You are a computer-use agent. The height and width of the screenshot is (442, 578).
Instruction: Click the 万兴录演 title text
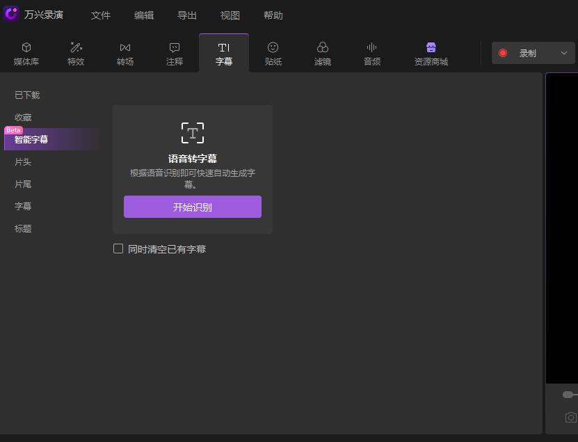(x=44, y=15)
